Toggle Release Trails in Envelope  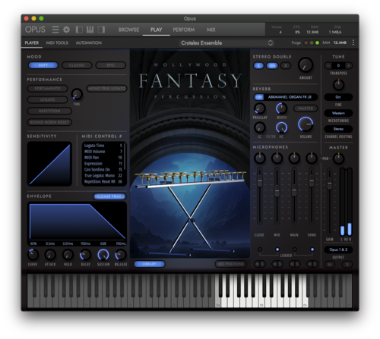[109, 196]
